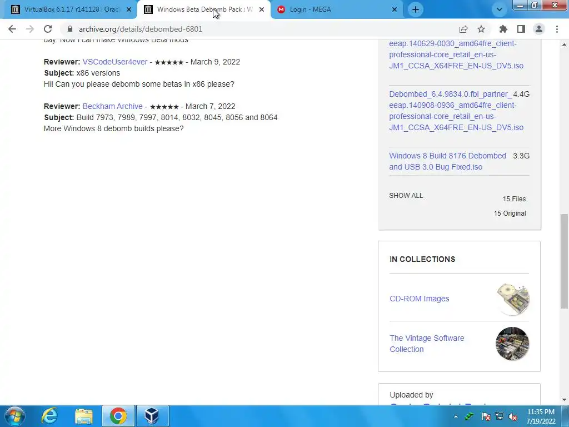Screen dimensions: 569x427
Task: Open Windows Explorer from taskbar
Action: tap(84, 416)
